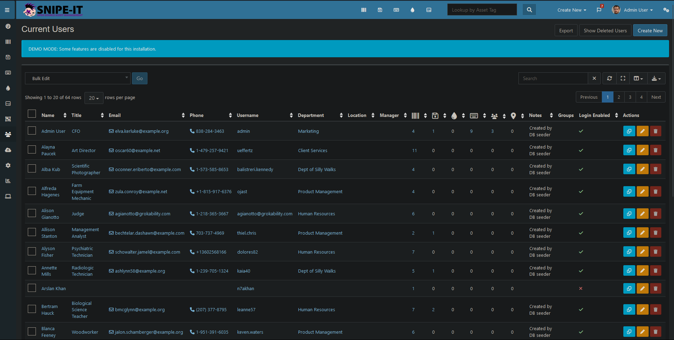Go to page 3 of results
The height and width of the screenshot is (340, 674).
click(x=630, y=97)
